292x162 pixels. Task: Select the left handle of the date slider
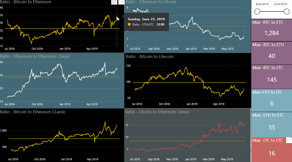point(257,11)
